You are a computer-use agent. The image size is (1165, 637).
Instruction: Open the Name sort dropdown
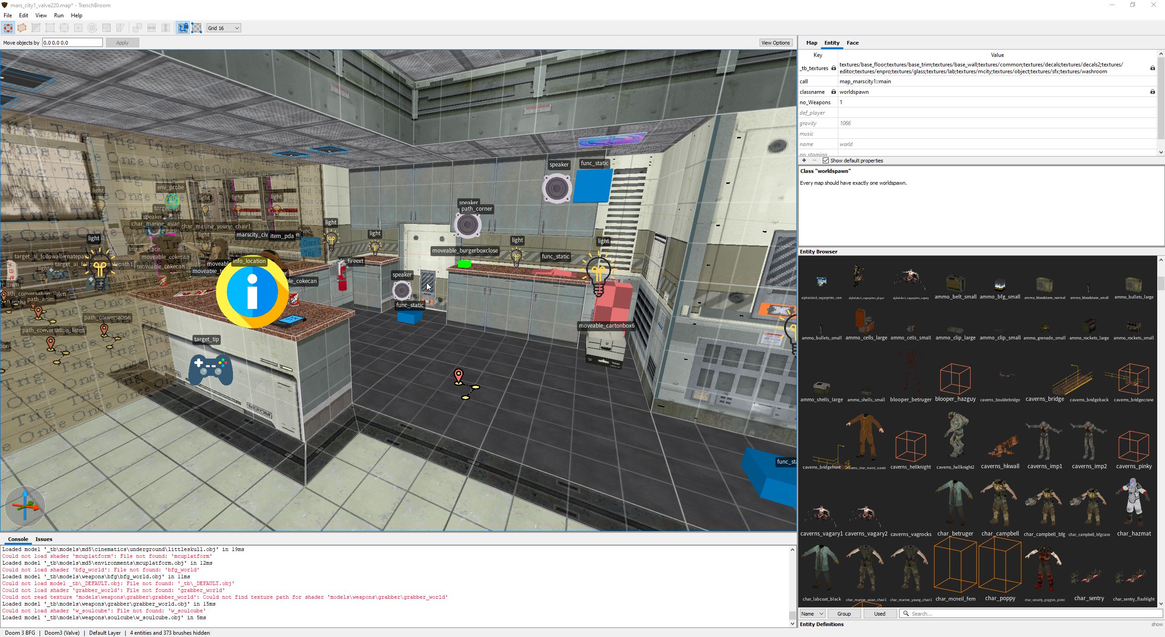point(812,614)
